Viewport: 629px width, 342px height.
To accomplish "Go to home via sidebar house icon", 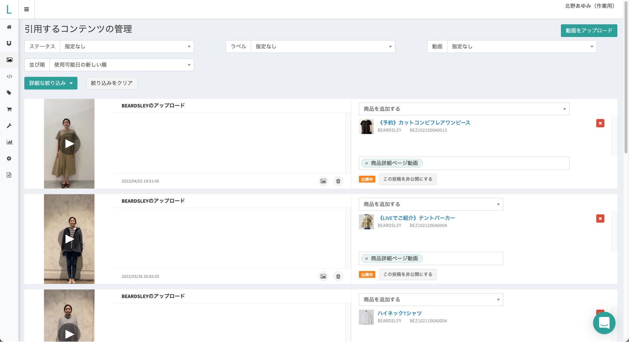I will point(9,27).
